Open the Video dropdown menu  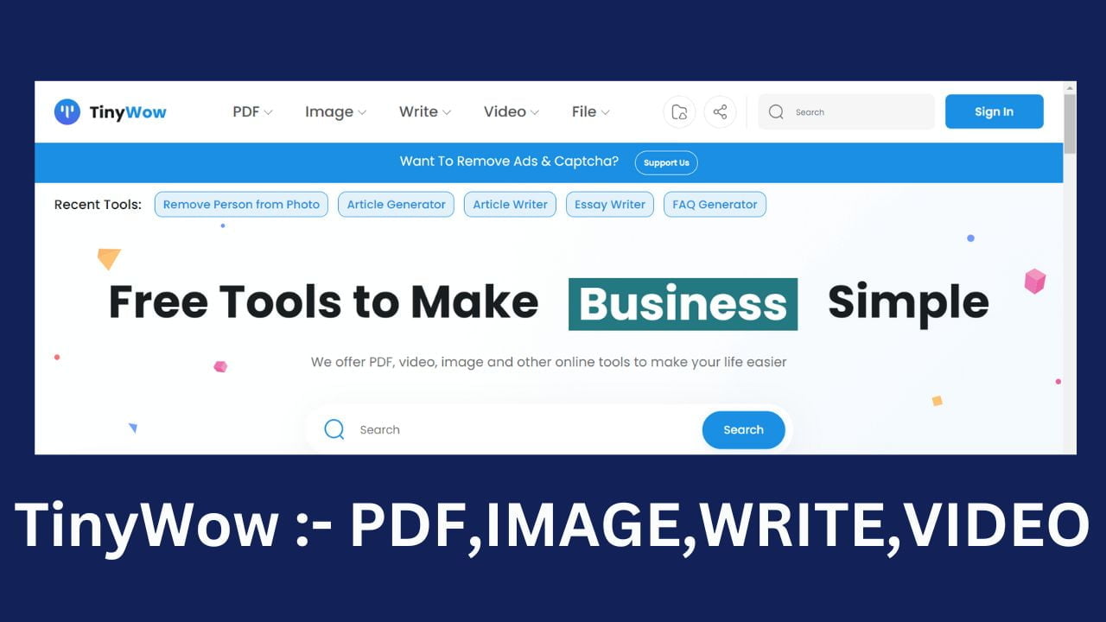tap(511, 111)
